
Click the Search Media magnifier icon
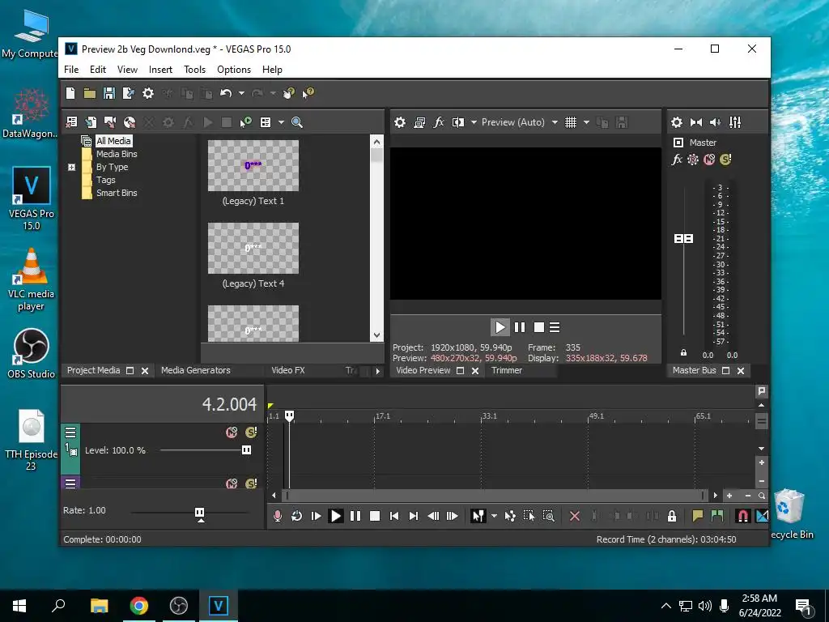[297, 122]
